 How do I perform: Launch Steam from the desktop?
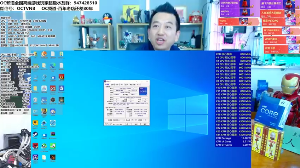(x=35, y=134)
